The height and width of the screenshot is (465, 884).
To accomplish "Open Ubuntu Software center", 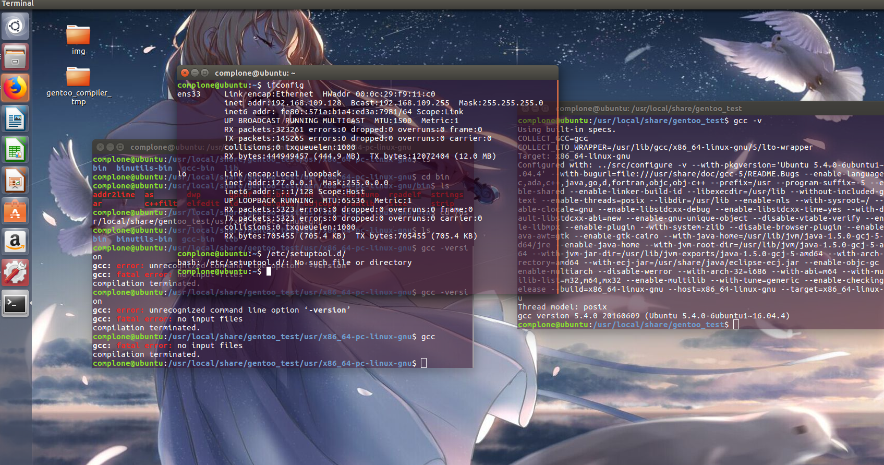I will pos(15,211).
